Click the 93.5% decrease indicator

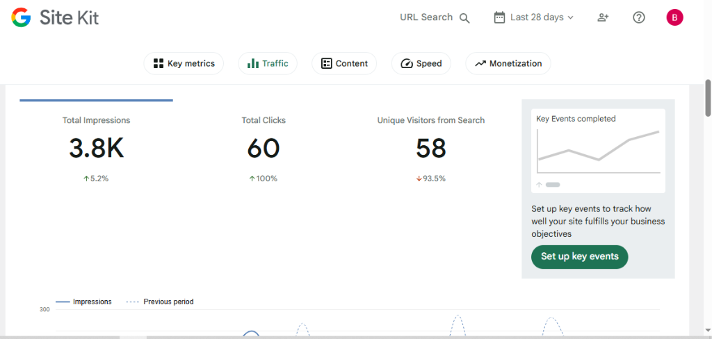click(431, 179)
